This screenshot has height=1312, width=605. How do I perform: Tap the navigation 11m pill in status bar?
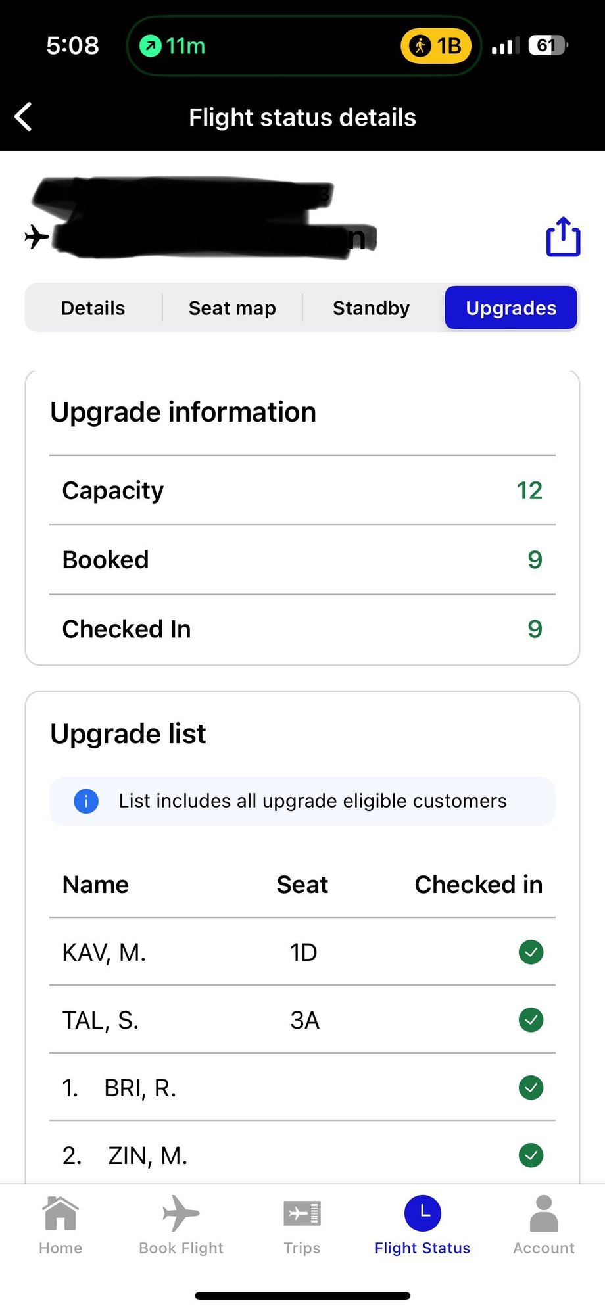[x=173, y=46]
